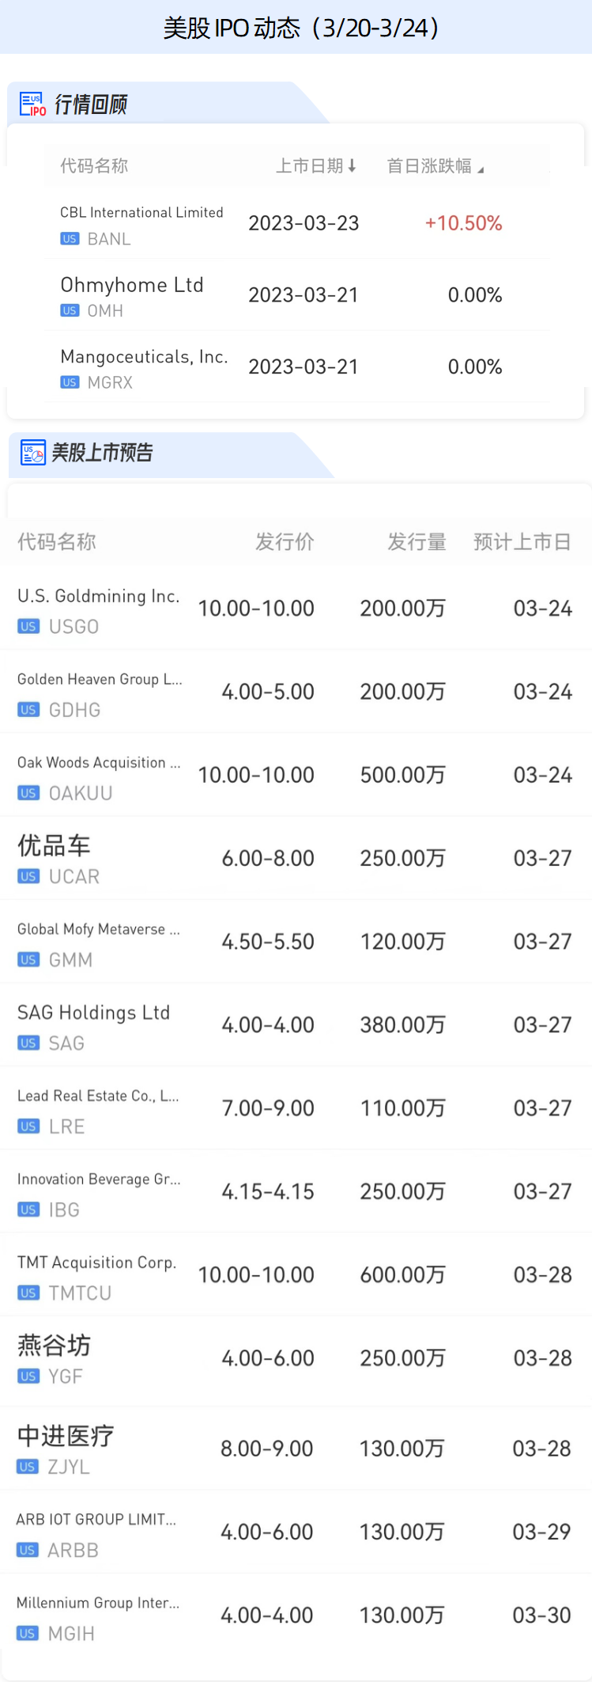The width and height of the screenshot is (592, 1682).
Task: Open Ohmyhome Ltd stock details
Action: click(x=132, y=285)
